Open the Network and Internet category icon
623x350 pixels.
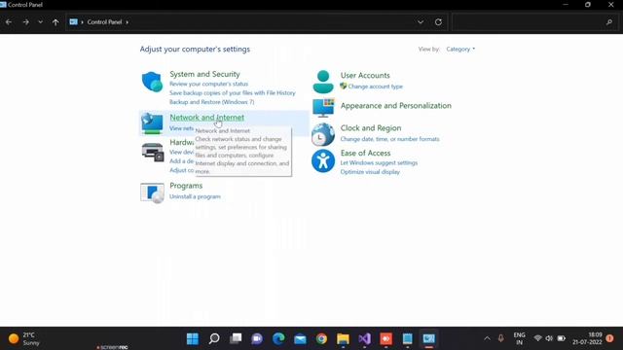tap(152, 123)
